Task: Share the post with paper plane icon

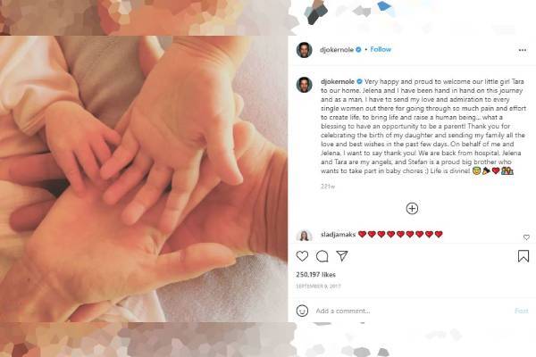Action: 342,256
